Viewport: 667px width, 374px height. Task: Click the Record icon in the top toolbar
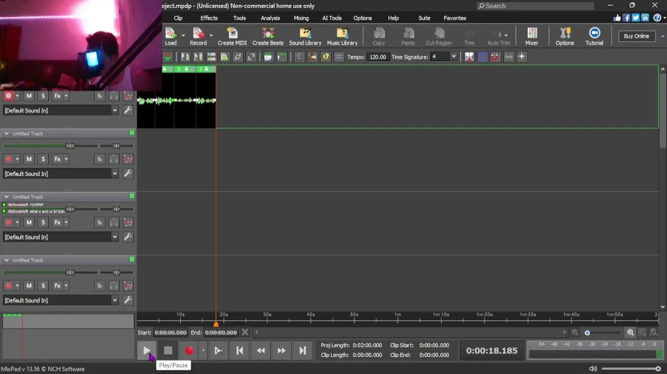(x=198, y=36)
